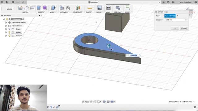Click the purple Create Form icon

(45, 8)
